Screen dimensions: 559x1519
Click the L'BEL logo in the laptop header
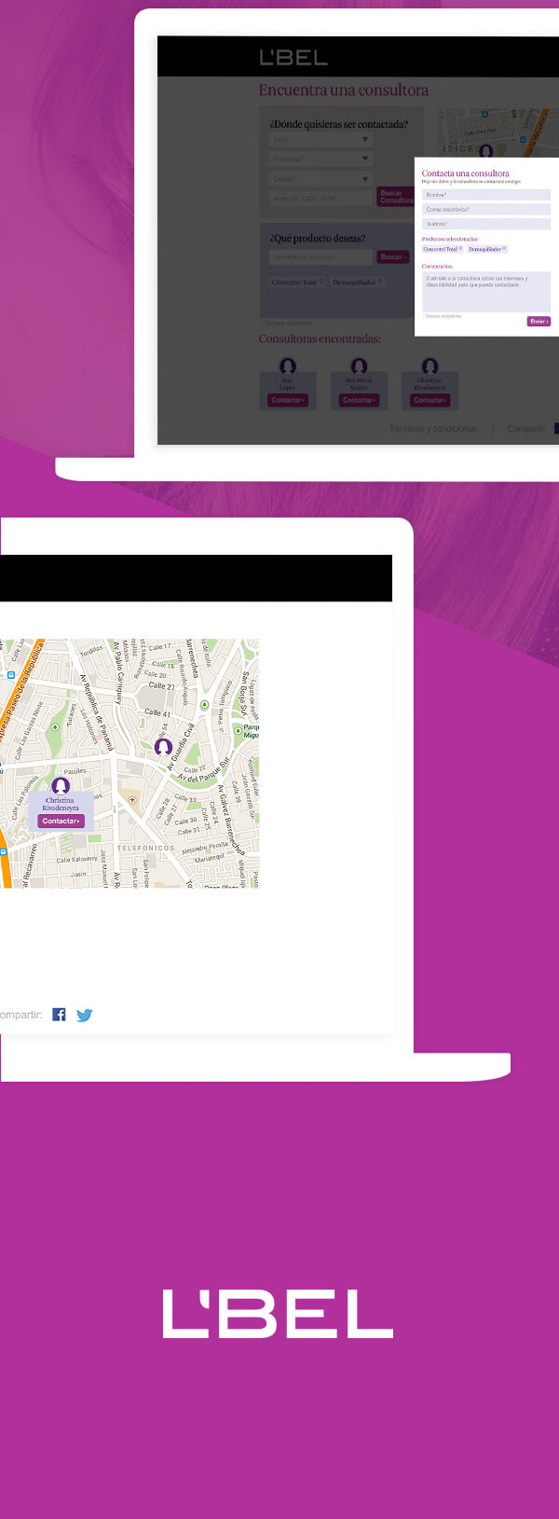click(x=293, y=58)
